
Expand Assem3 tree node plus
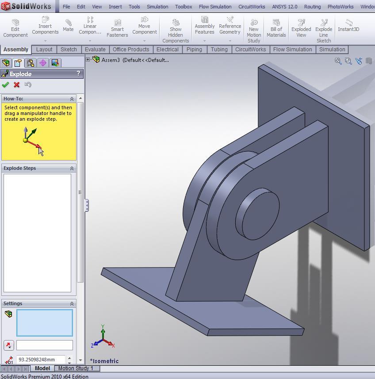pos(88,59)
